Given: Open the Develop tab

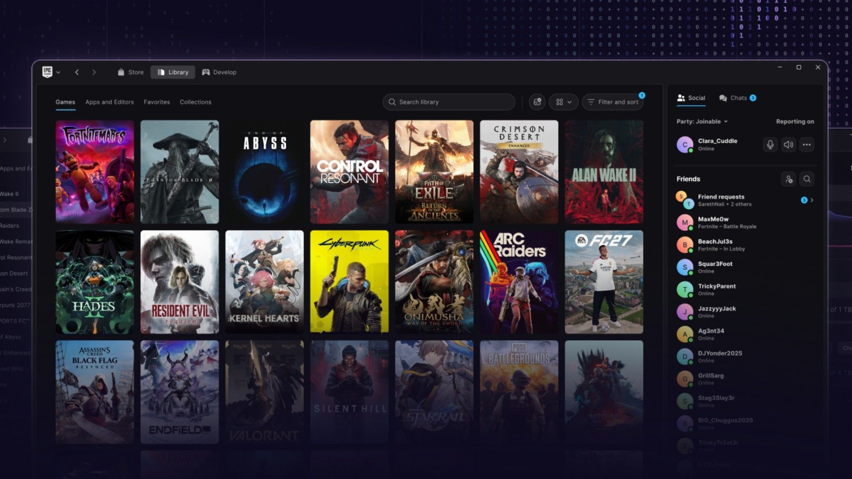Looking at the screenshot, I should (219, 72).
